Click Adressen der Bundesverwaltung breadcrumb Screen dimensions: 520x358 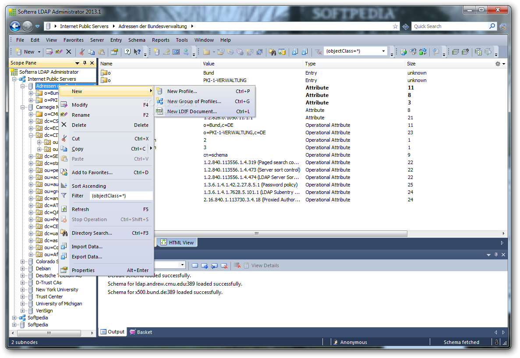152,26
